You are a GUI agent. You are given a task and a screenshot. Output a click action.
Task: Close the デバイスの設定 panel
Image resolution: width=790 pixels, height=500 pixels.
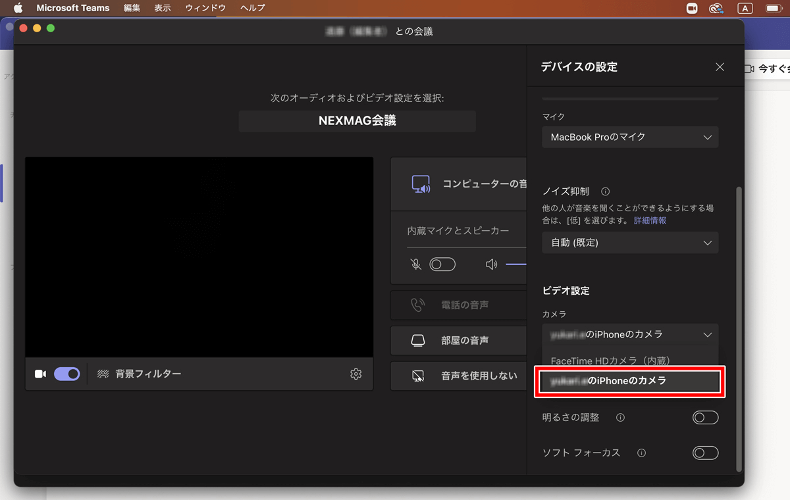coord(720,67)
